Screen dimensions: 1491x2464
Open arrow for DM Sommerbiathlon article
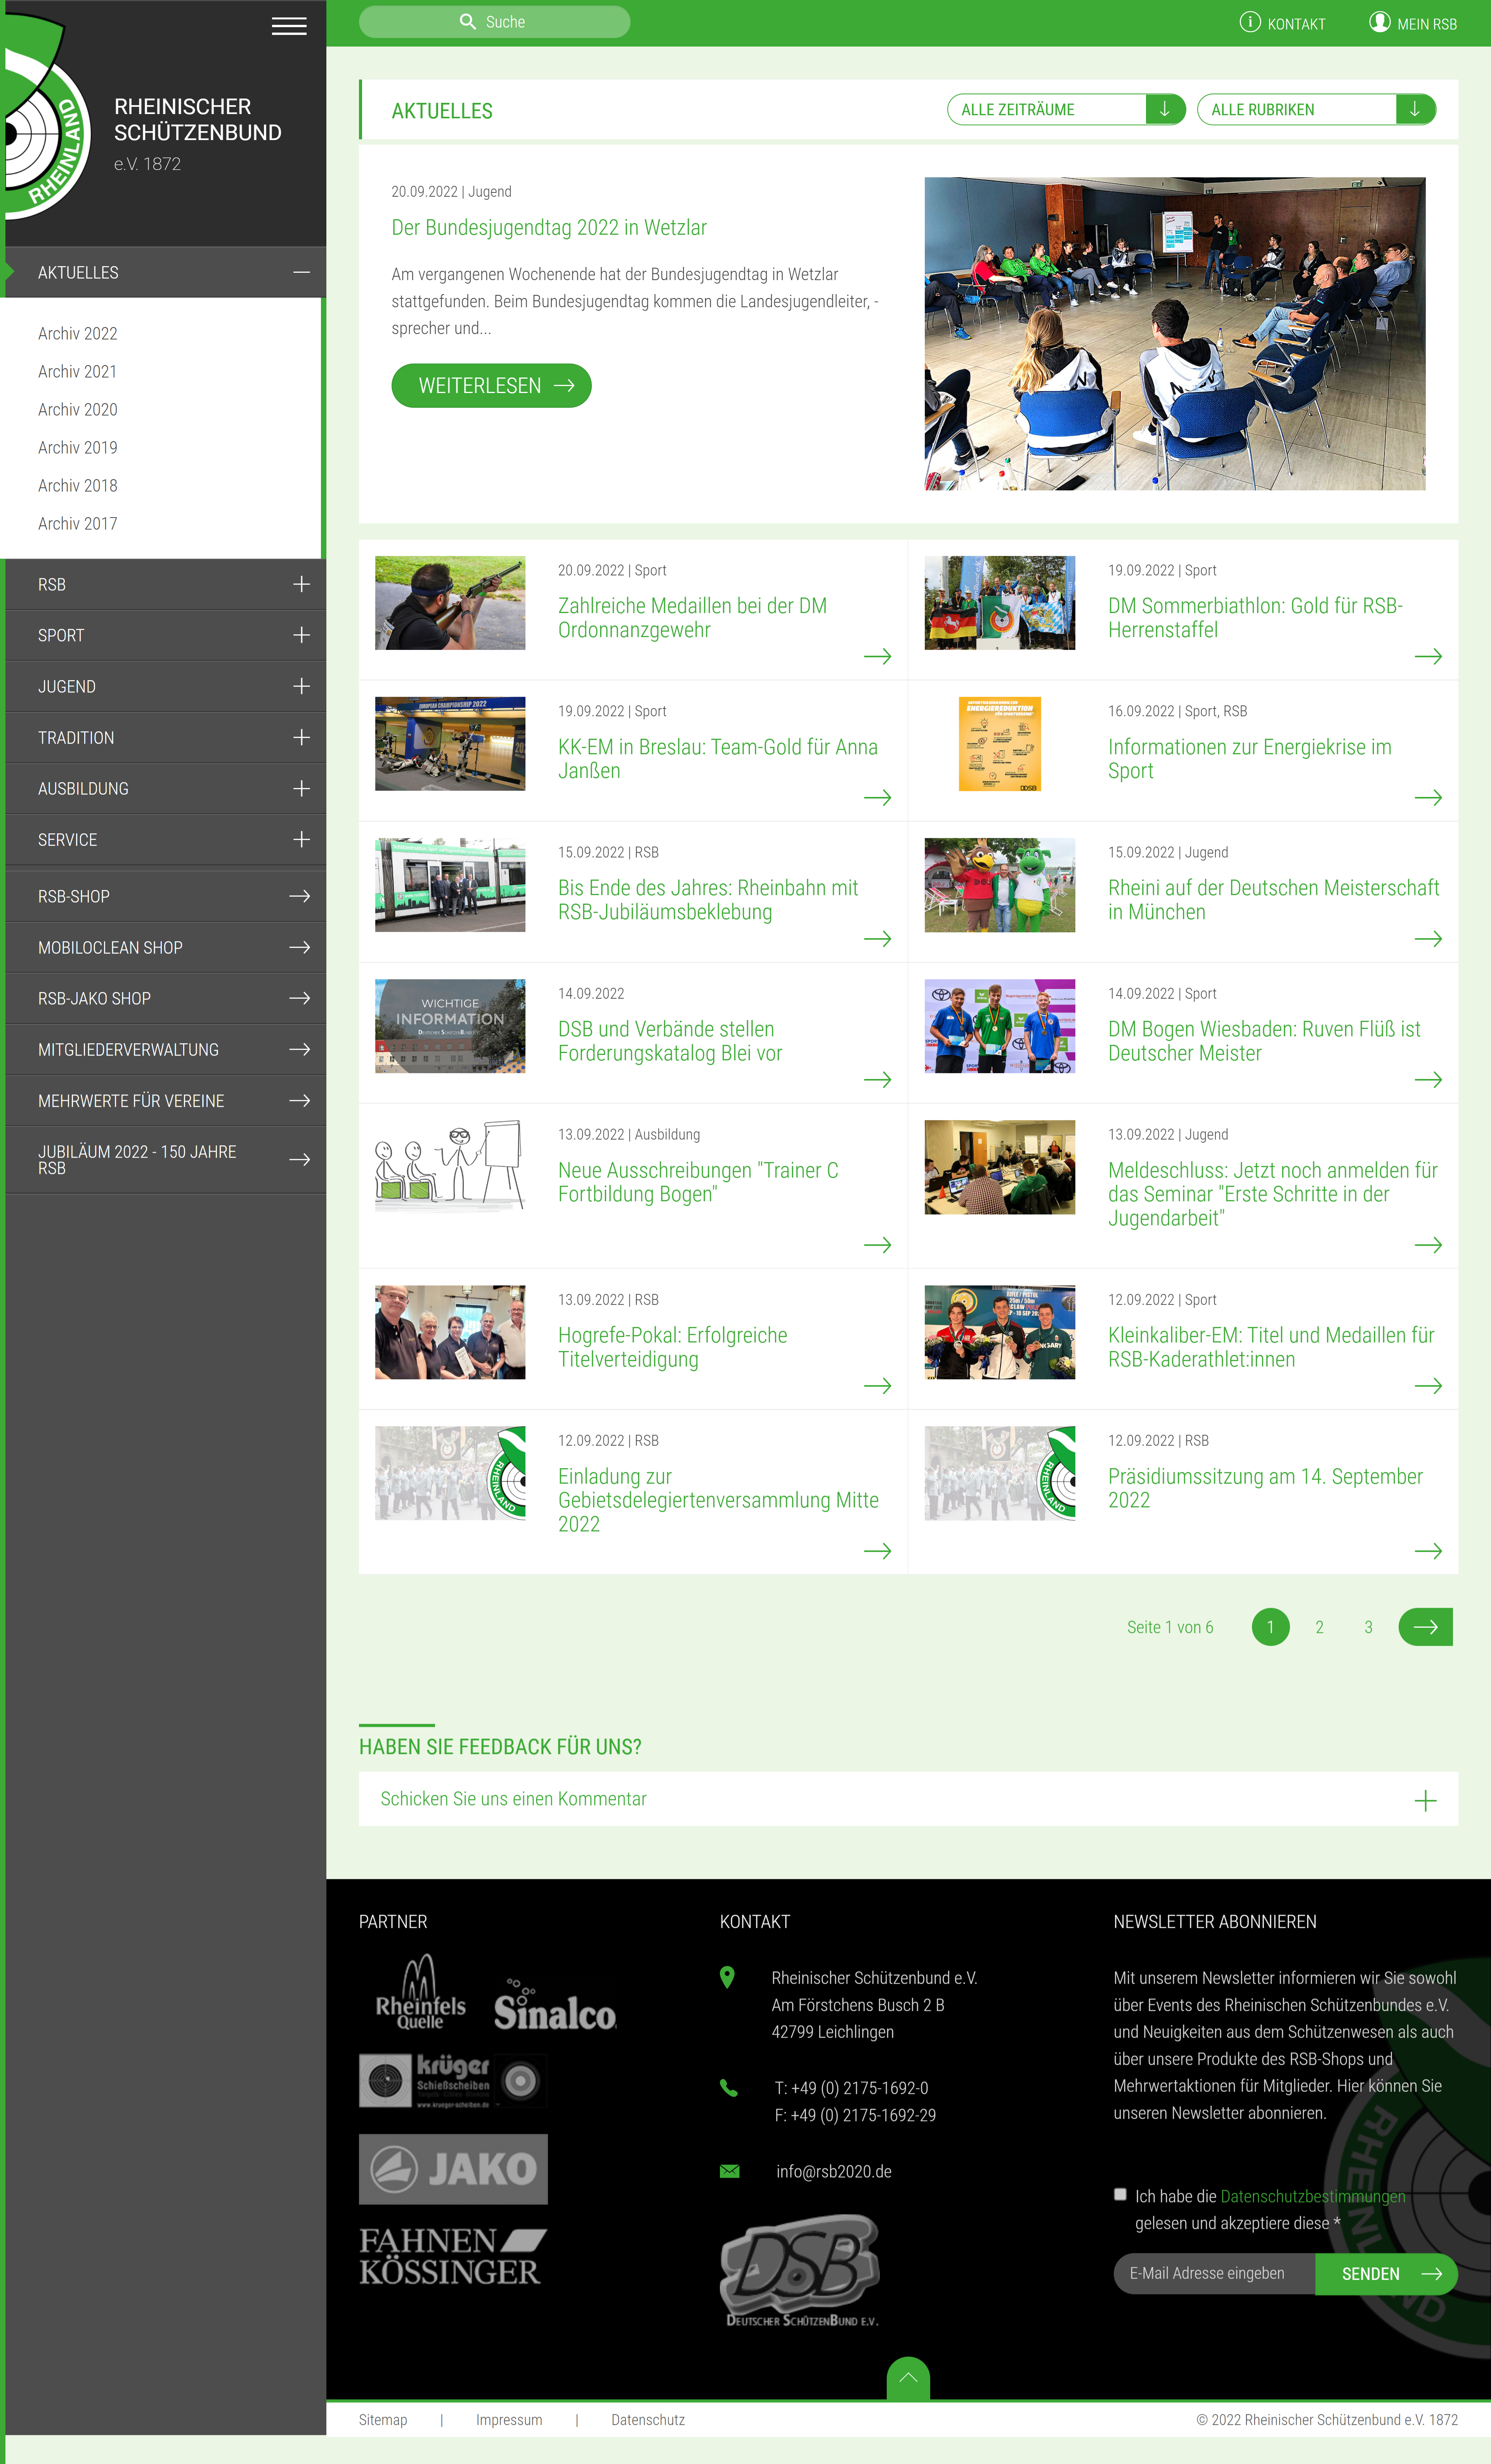coord(1428,657)
